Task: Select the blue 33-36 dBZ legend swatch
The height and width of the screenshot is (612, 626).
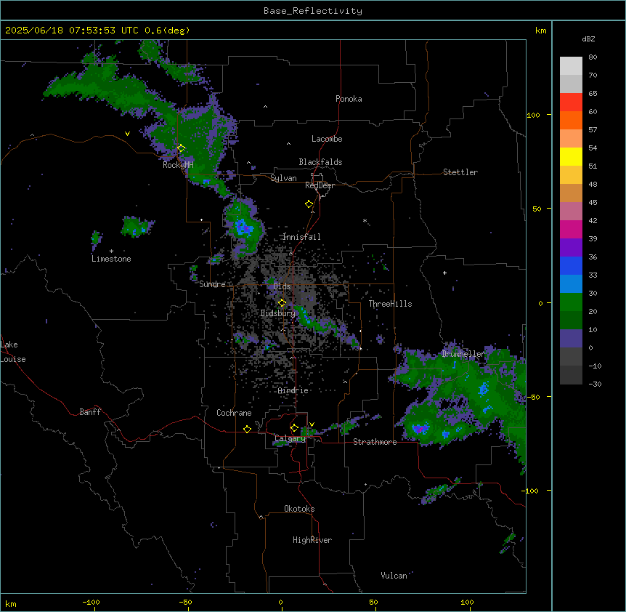Action: (x=571, y=265)
